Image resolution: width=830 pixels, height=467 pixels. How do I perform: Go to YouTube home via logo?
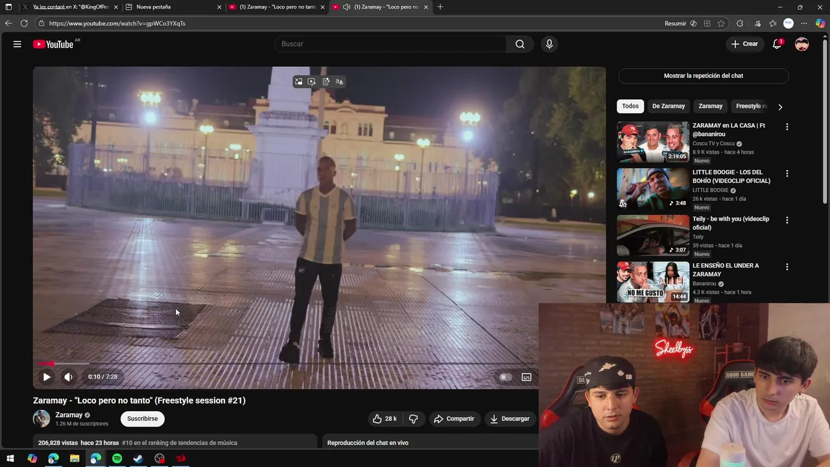(53, 44)
